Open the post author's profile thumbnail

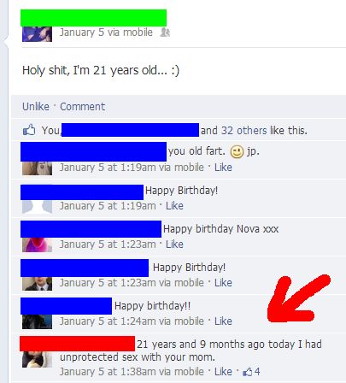point(37,34)
